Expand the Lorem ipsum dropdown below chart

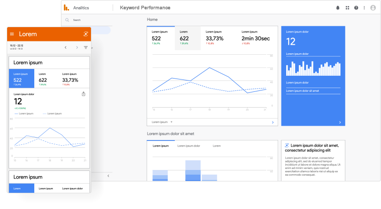coord(162,122)
